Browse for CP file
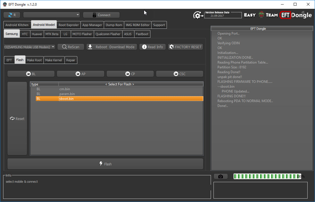Screen dimensions: 315x202 130,74
